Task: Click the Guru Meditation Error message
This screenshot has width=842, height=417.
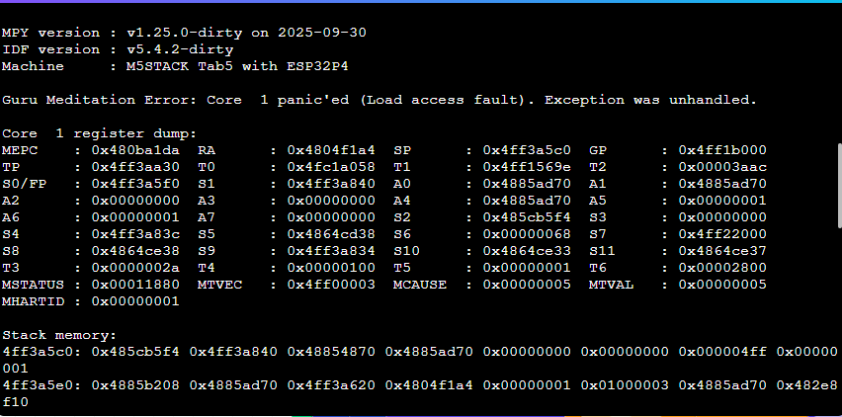Action: [379, 100]
